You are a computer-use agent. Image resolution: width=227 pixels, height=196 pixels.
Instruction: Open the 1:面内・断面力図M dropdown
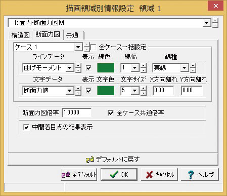pyautogui.click(x=207, y=23)
